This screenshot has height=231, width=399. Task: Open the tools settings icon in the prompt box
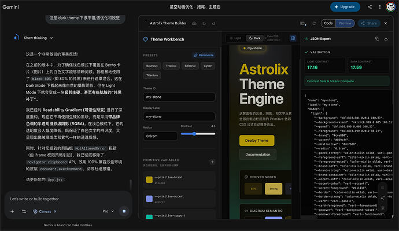point(24,211)
